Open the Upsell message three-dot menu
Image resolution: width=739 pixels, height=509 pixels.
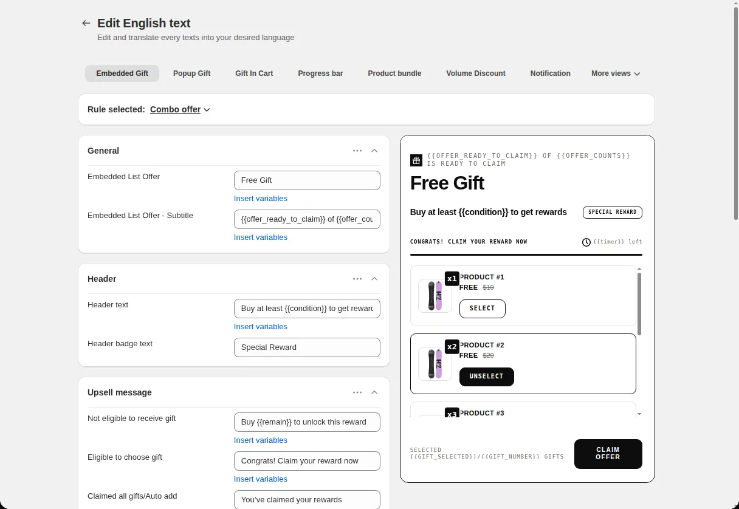coord(357,392)
